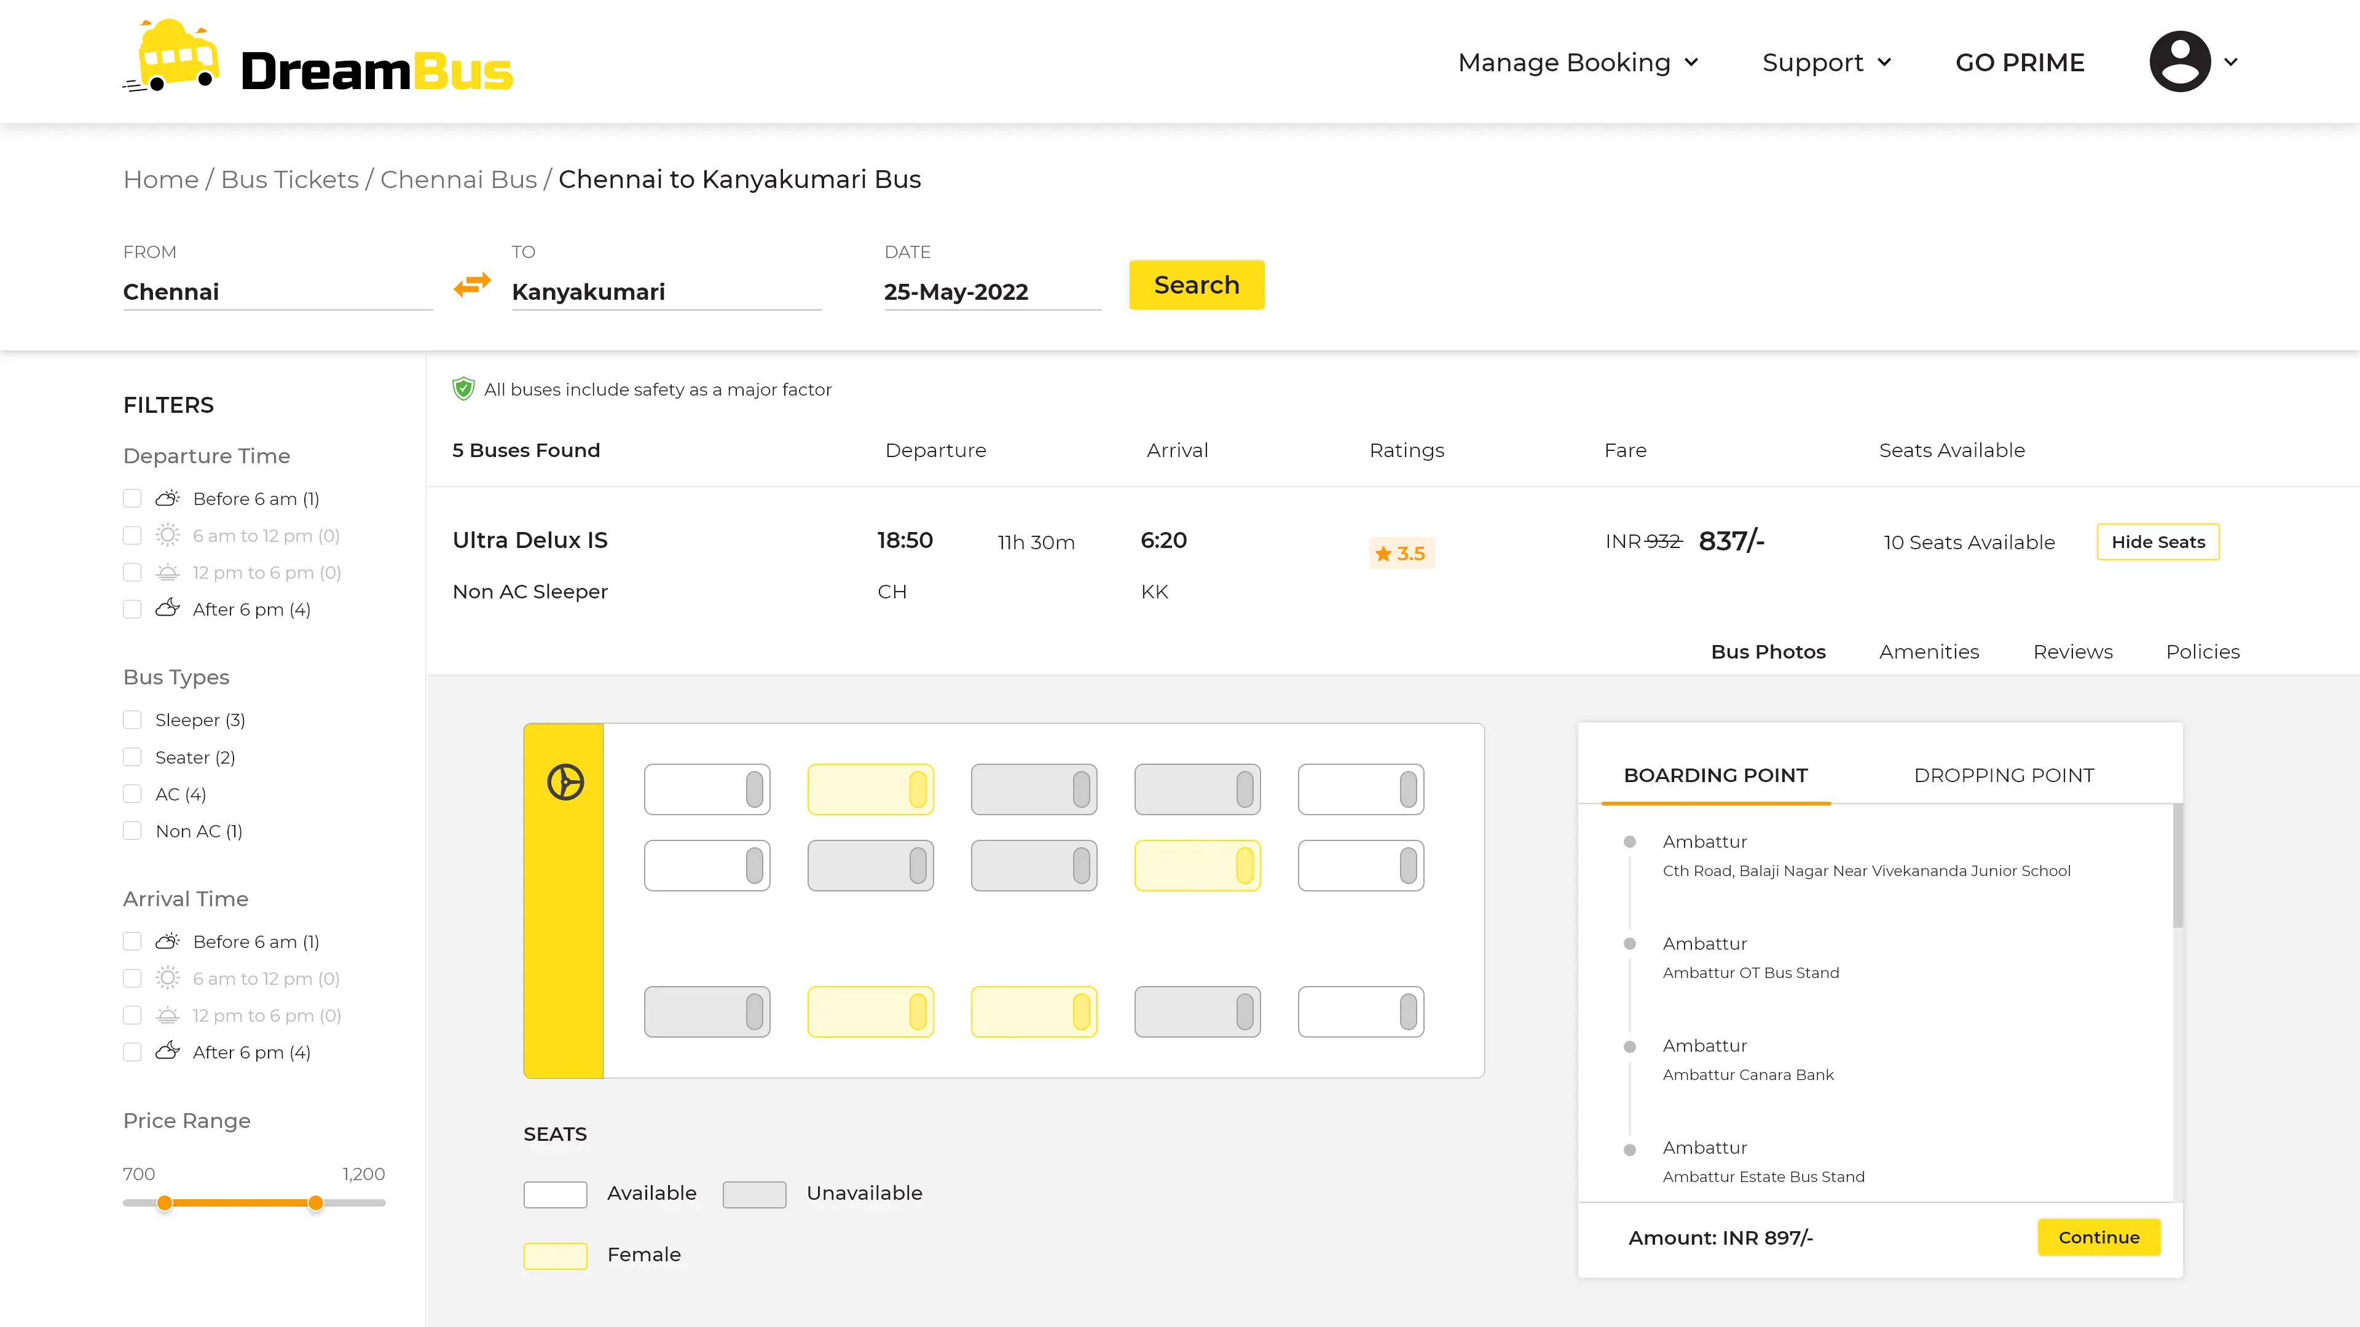
Task: Check the Sleeper bus type filter
Action: (133, 721)
